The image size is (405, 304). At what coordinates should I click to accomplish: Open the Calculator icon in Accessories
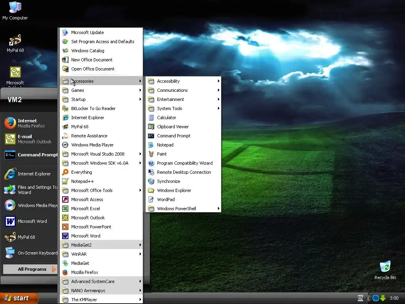[x=151, y=118]
